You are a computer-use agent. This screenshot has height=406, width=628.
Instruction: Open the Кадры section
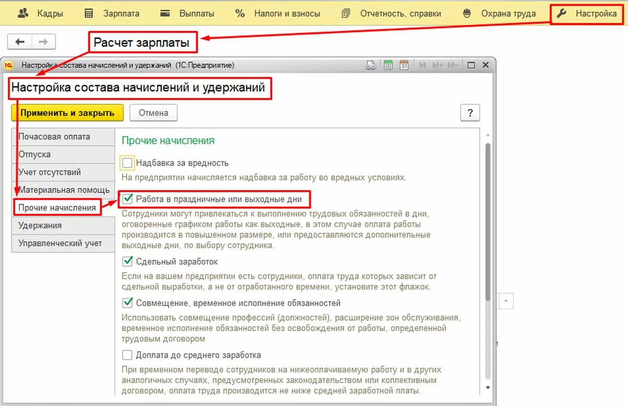tap(40, 14)
